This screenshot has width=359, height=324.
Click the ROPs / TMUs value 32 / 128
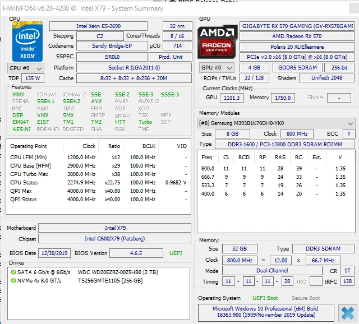click(x=254, y=78)
